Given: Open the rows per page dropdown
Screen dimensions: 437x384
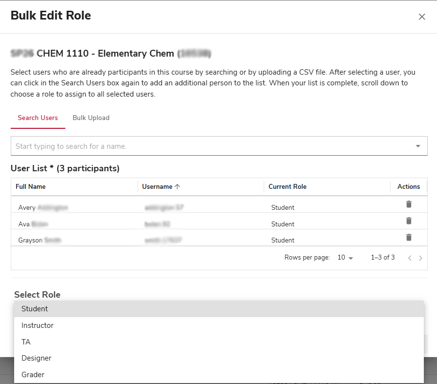Looking at the screenshot, I should (x=345, y=258).
